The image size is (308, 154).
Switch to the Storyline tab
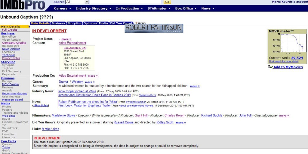pos(74,23)
